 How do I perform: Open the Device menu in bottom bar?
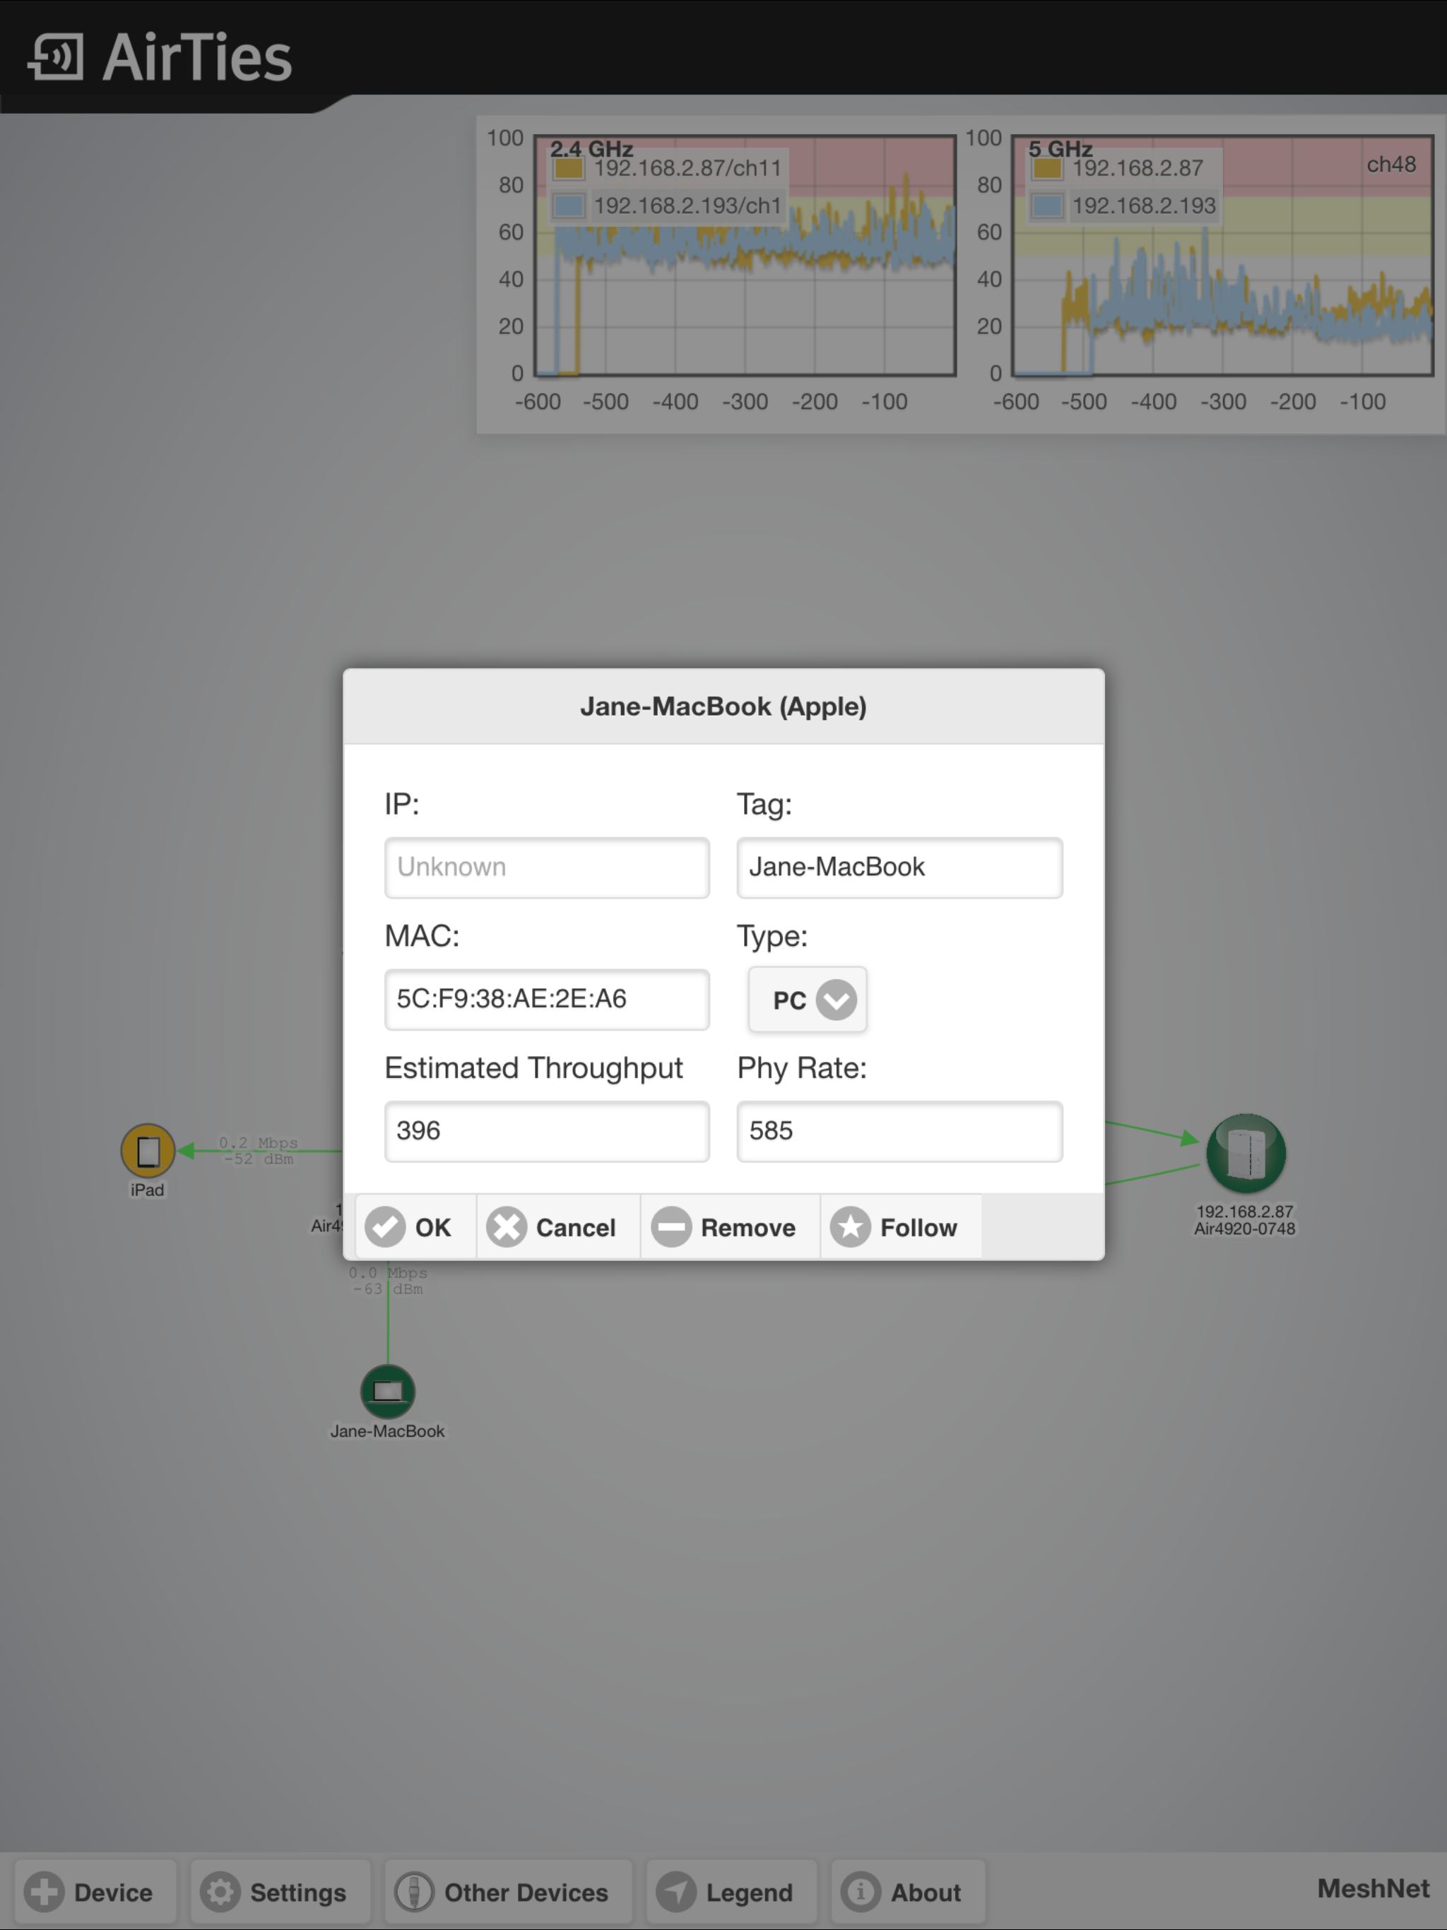[x=95, y=1892]
